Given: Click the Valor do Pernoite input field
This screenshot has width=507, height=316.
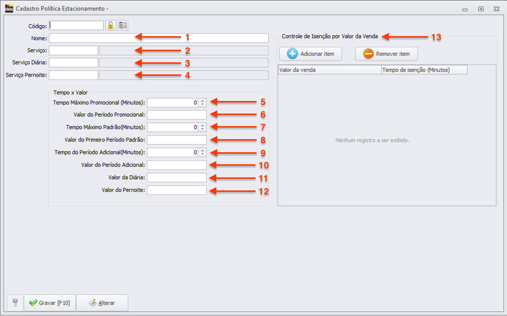Looking at the screenshot, I should (177, 190).
